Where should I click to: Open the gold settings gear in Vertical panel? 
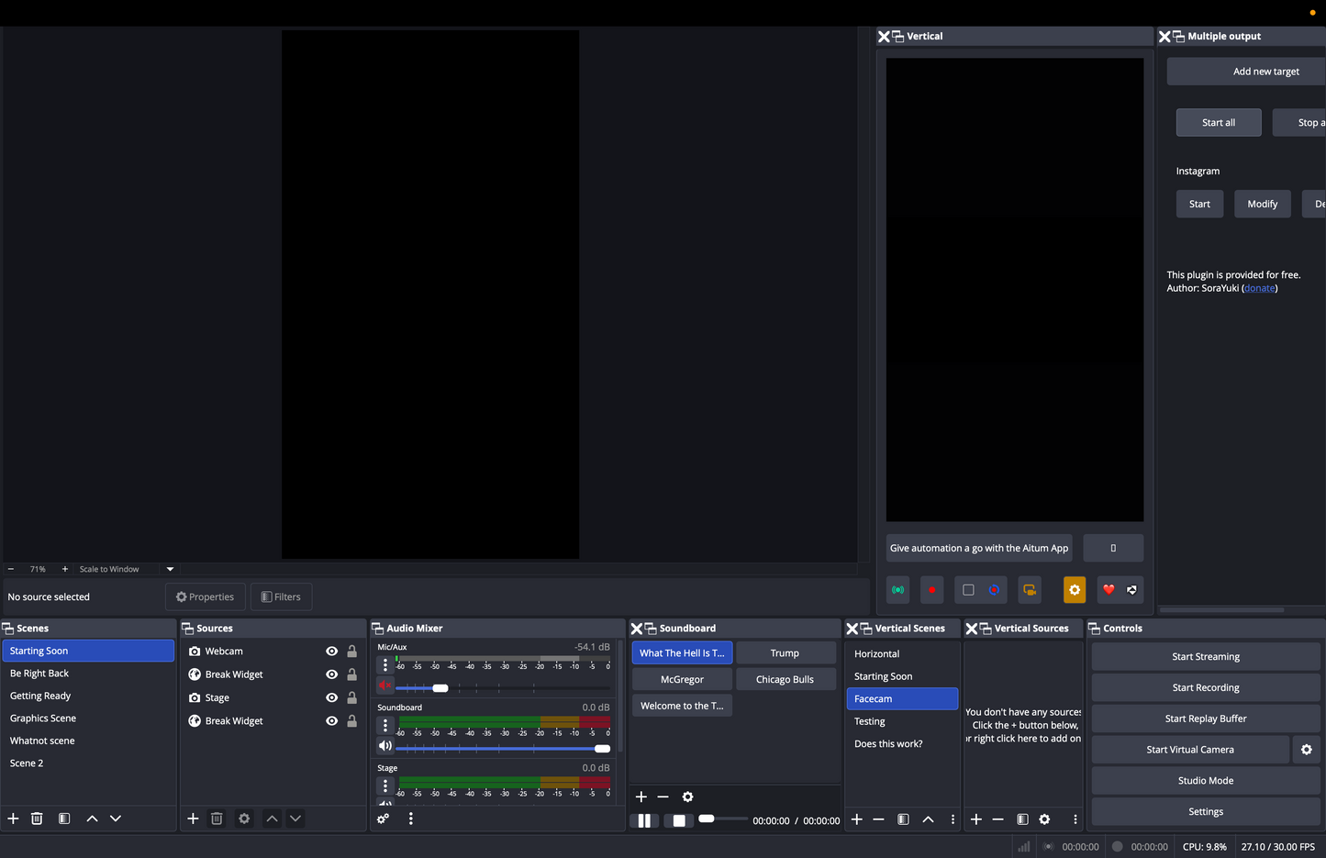1075,589
